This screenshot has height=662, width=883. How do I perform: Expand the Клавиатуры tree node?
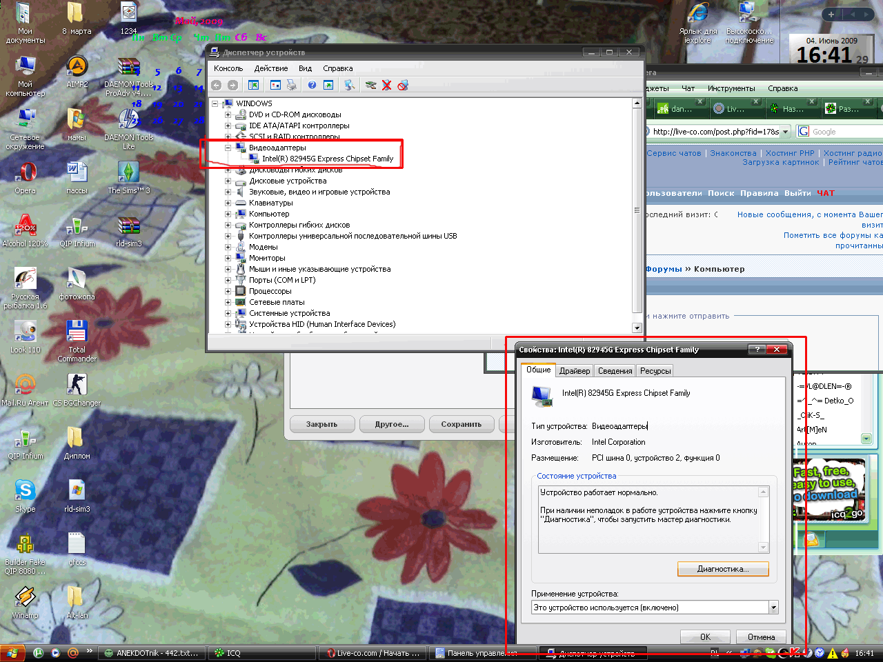pos(228,203)
